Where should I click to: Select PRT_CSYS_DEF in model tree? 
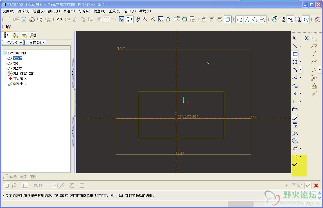[24, 74]
